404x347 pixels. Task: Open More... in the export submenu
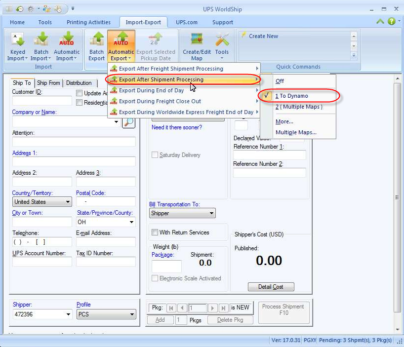coord(298,121)
